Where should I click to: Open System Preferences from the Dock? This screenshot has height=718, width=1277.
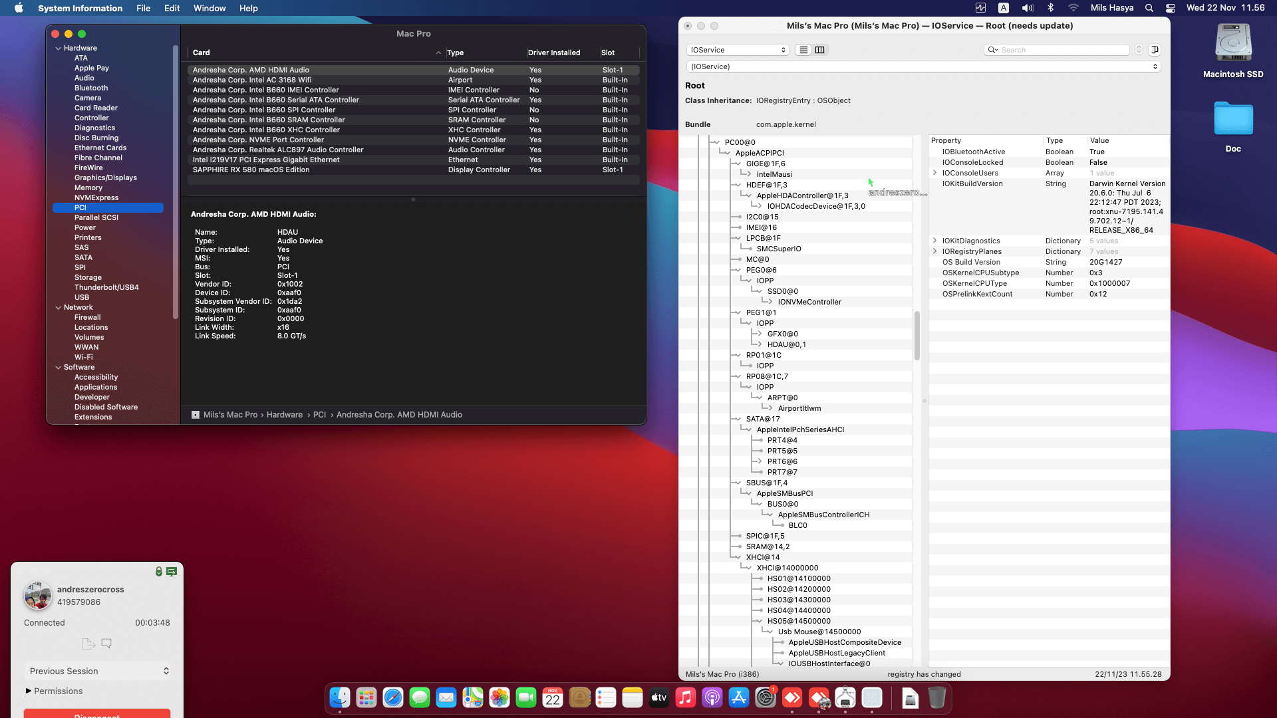pyautogui.click(x=766, y=697)
